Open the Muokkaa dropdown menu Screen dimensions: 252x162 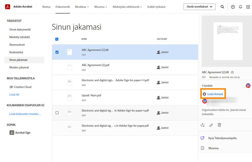[82, 7]
